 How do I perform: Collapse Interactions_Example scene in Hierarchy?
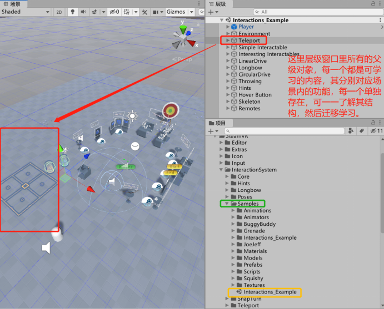(222, 20)
